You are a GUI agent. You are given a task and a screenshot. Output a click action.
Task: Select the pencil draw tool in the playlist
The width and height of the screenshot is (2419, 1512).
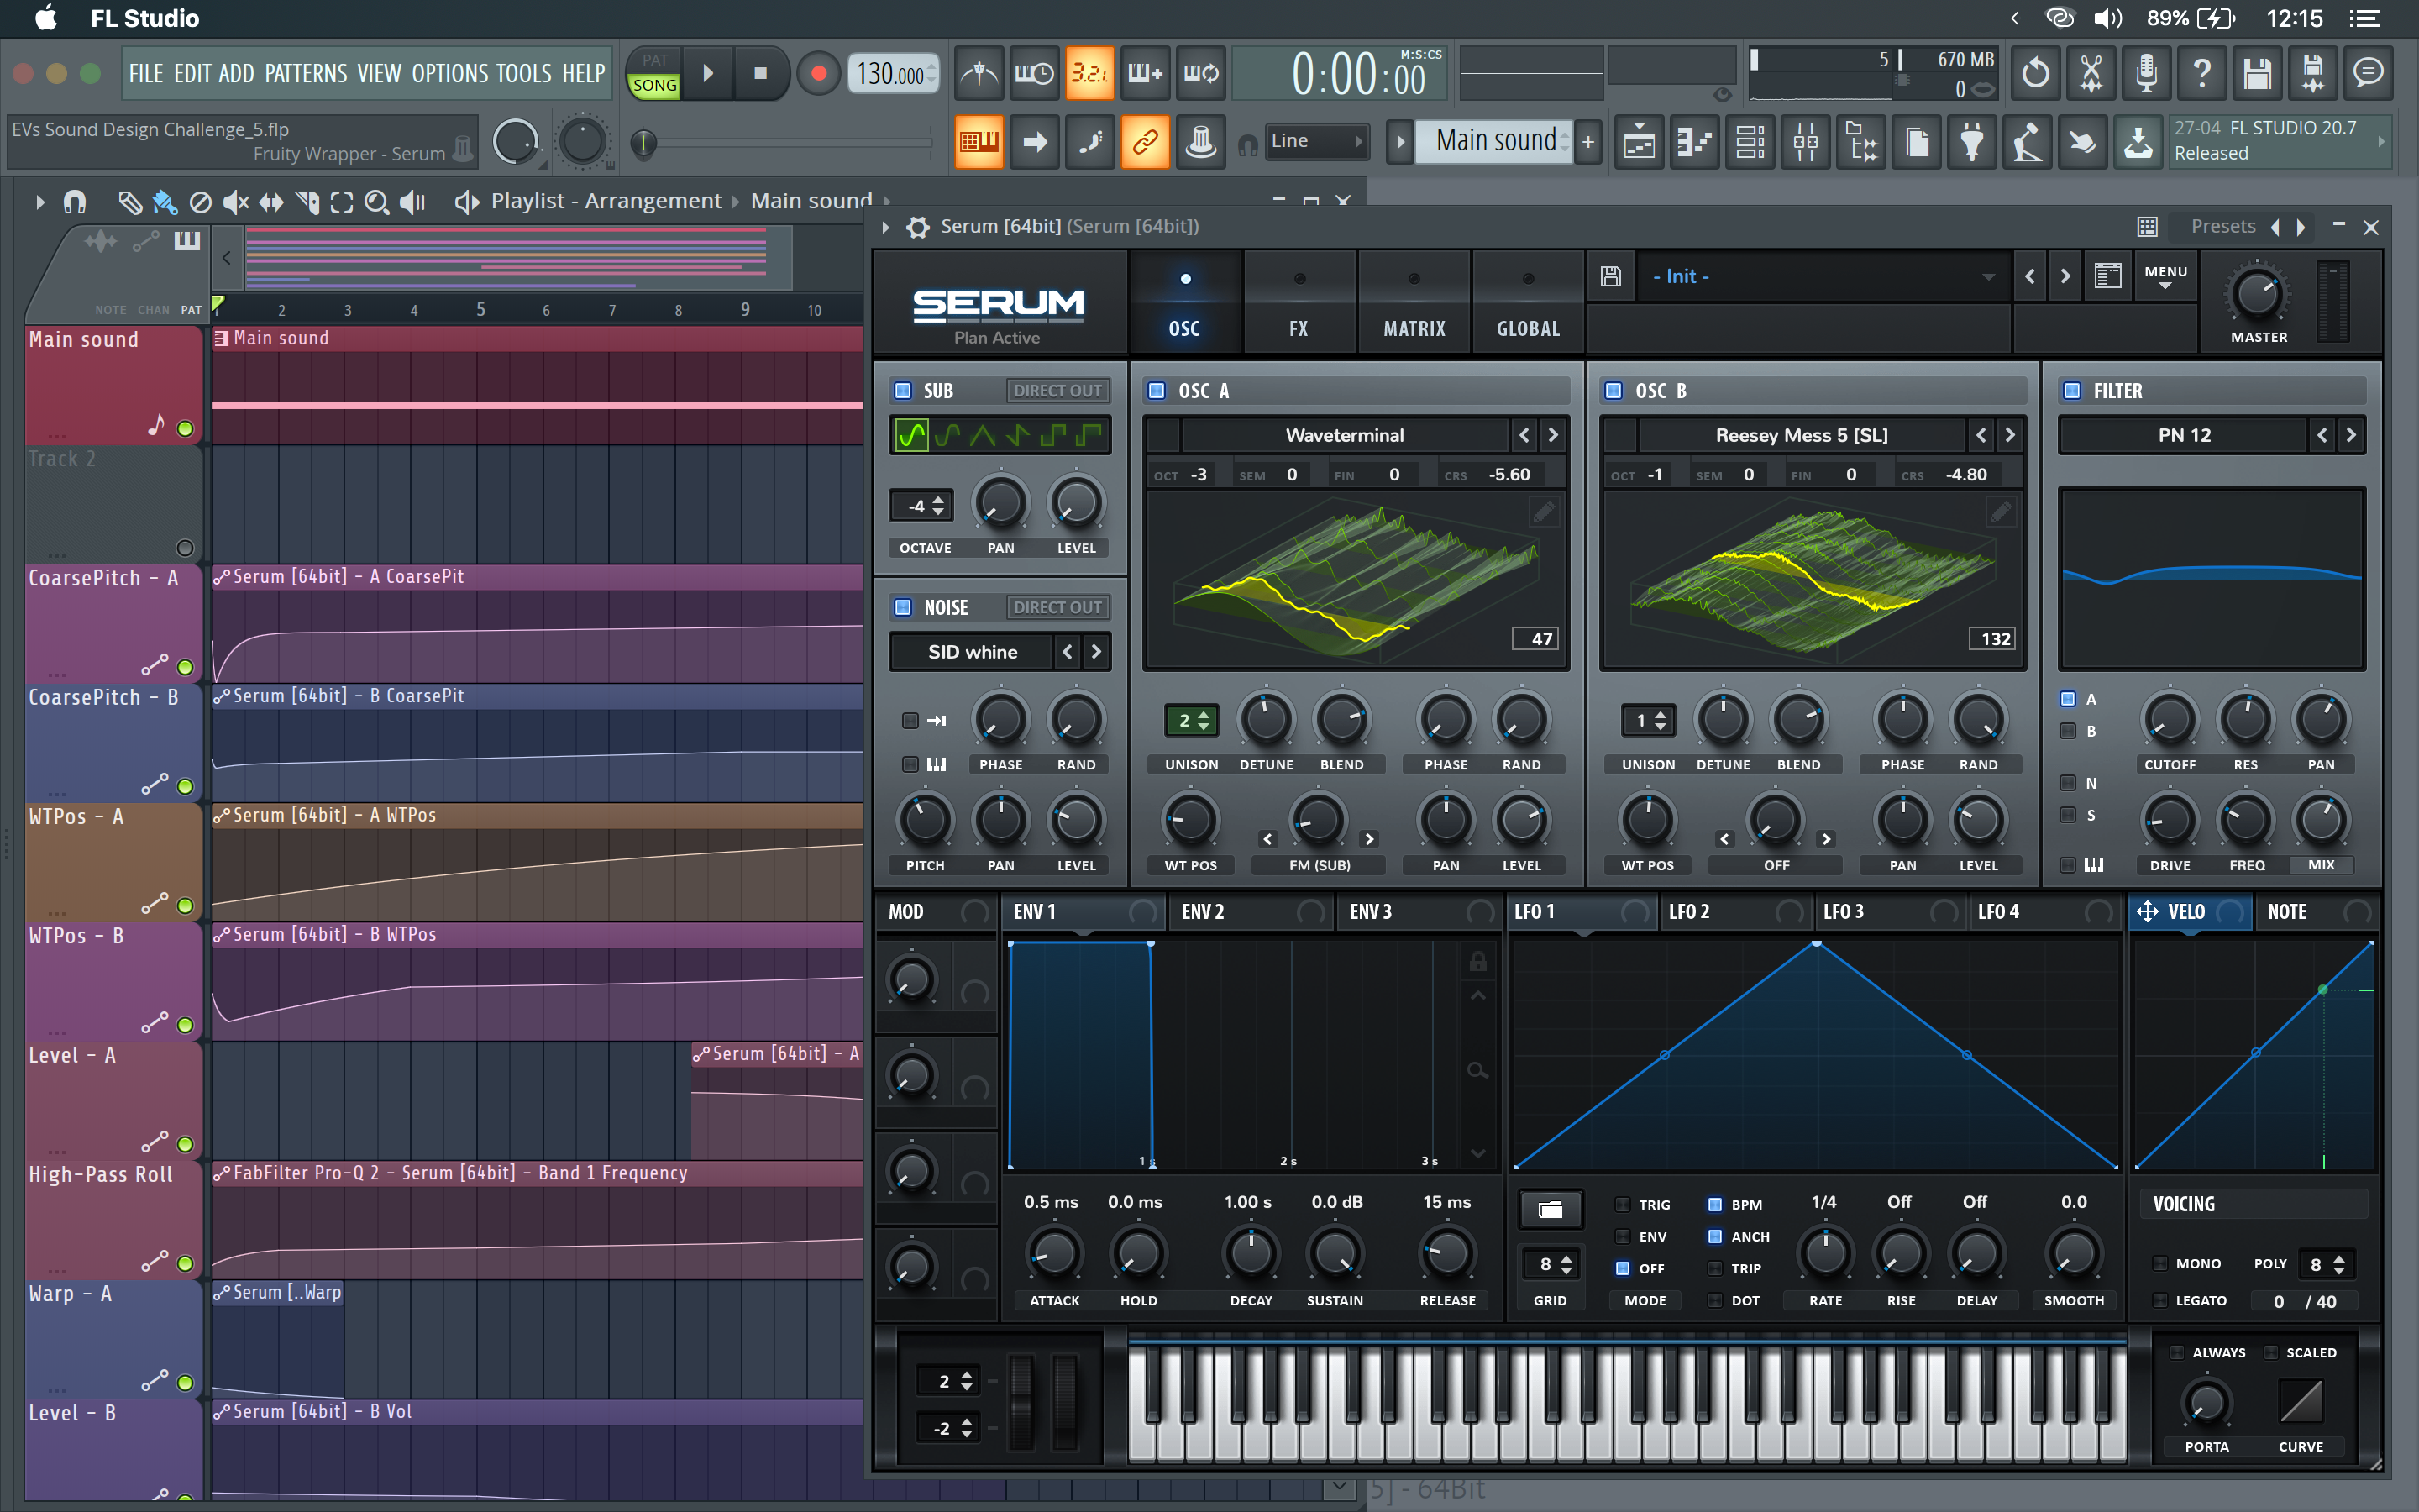point(129,202)
